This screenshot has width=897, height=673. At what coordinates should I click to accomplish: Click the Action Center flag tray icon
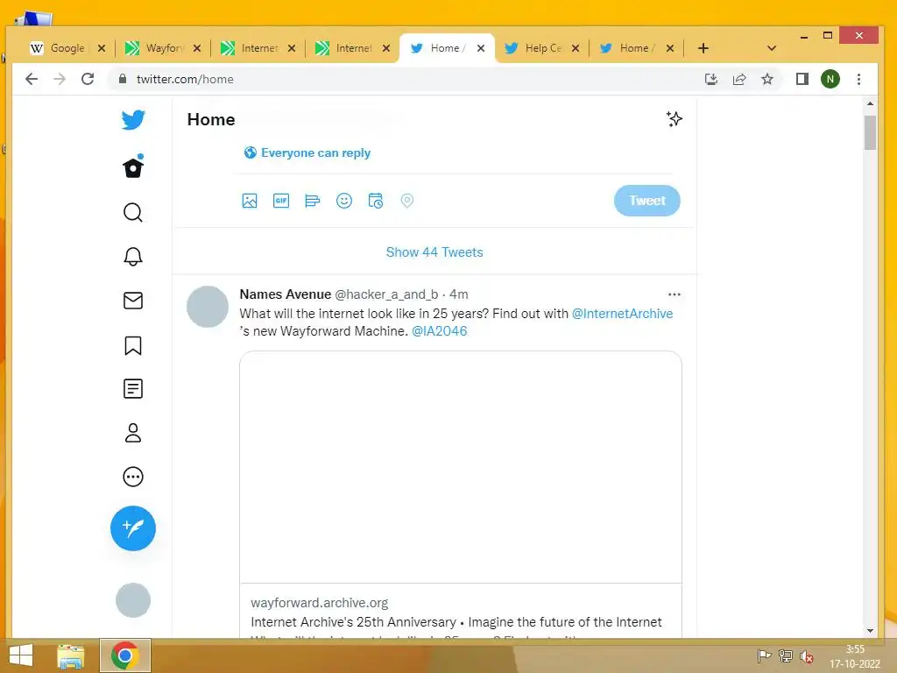point(764,655)
